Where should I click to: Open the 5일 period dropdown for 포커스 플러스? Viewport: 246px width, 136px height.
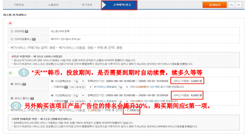79,95
